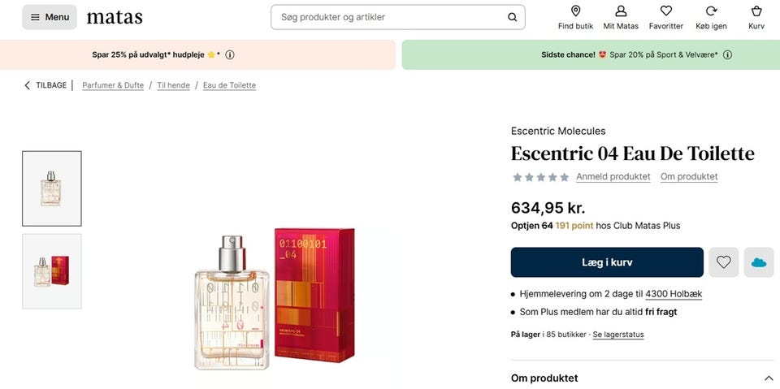The width and height of the screenshot is (780, 389).
Task: Click the blue cloud icon button
Action: tap(759, 262)
